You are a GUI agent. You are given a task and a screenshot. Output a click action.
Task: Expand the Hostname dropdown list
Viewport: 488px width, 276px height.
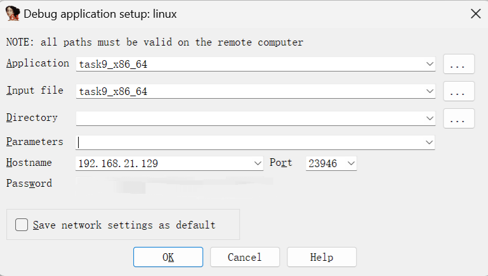tap(258, 163)
